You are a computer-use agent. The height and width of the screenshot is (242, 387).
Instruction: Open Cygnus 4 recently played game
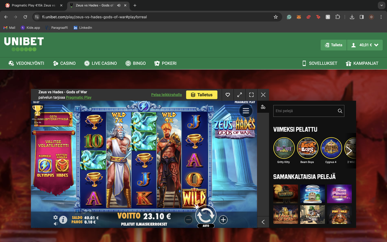tap(331, 148)
